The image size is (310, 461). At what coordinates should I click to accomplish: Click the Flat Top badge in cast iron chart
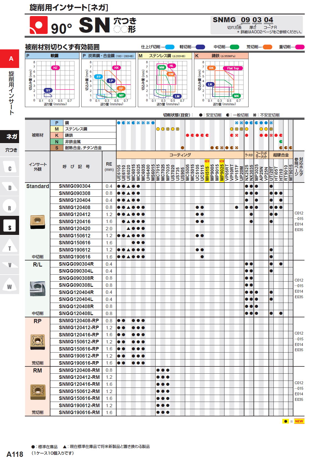(233, 68)
